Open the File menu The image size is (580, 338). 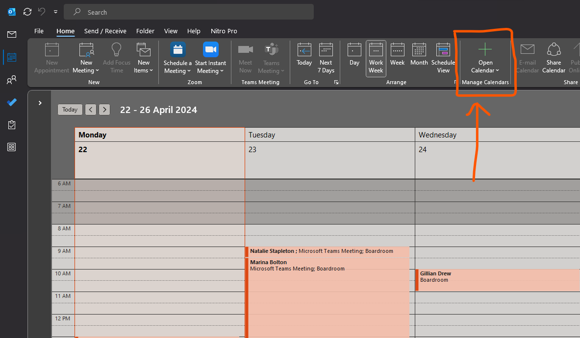(39, 31)
